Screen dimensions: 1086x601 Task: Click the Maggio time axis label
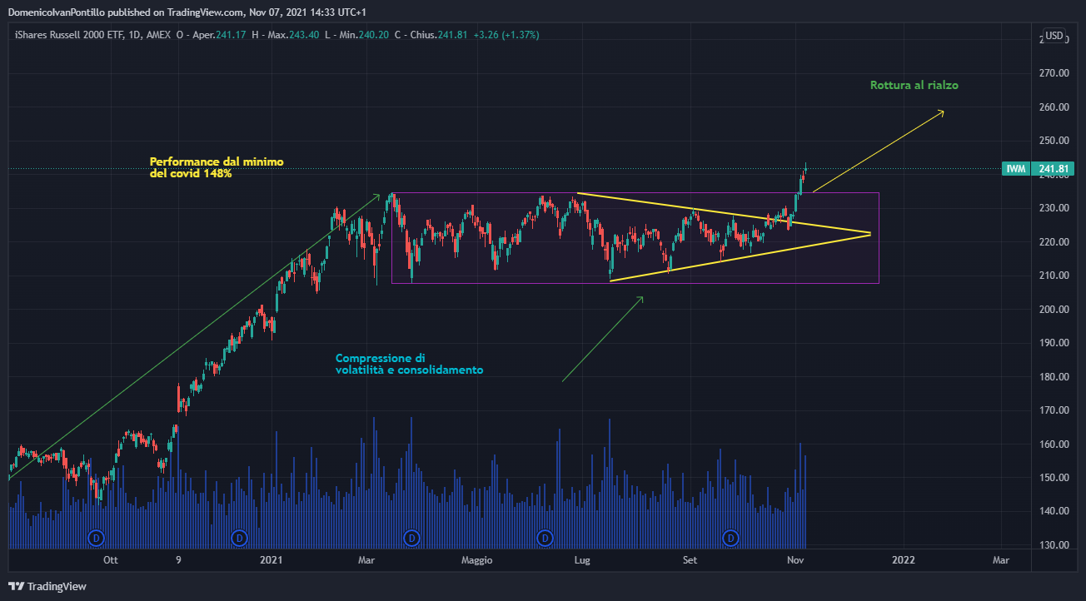pos(477,561)
